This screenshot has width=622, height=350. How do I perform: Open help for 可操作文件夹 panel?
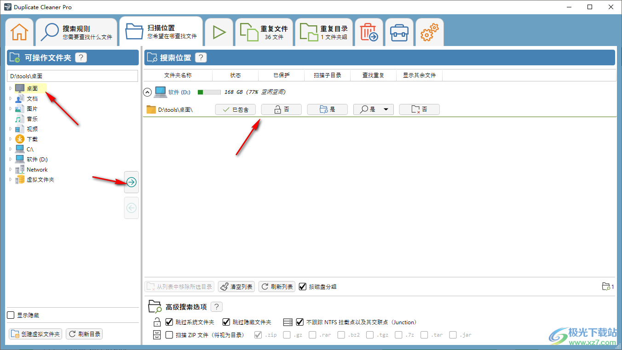point(81,57)
